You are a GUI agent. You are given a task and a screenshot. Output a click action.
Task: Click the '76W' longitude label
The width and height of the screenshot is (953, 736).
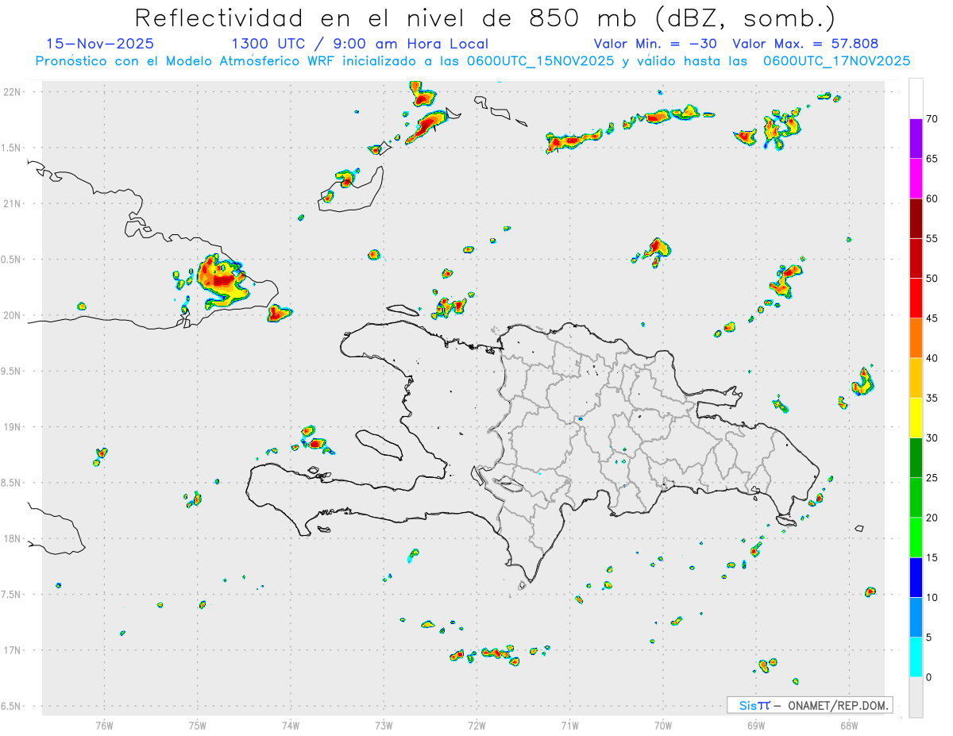click(x=104, y=725)
